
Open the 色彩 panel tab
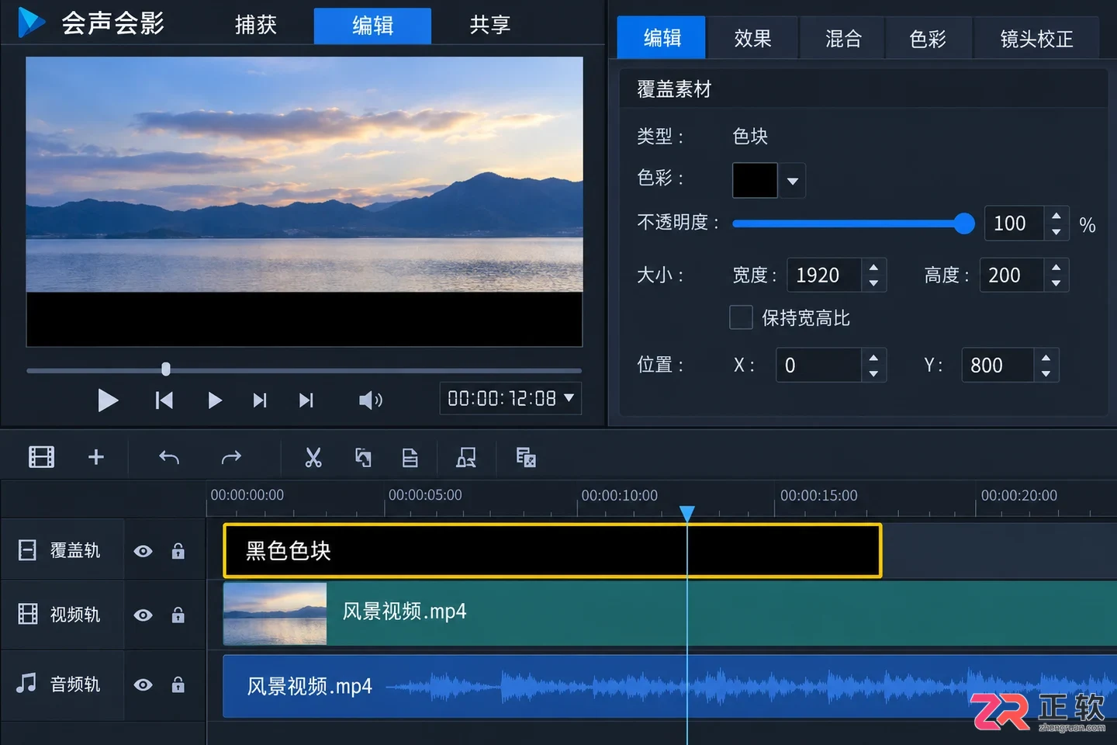click(928, 38)
